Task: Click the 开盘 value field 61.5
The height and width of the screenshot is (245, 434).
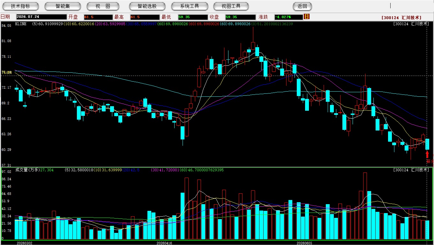Action: (98, 17)
